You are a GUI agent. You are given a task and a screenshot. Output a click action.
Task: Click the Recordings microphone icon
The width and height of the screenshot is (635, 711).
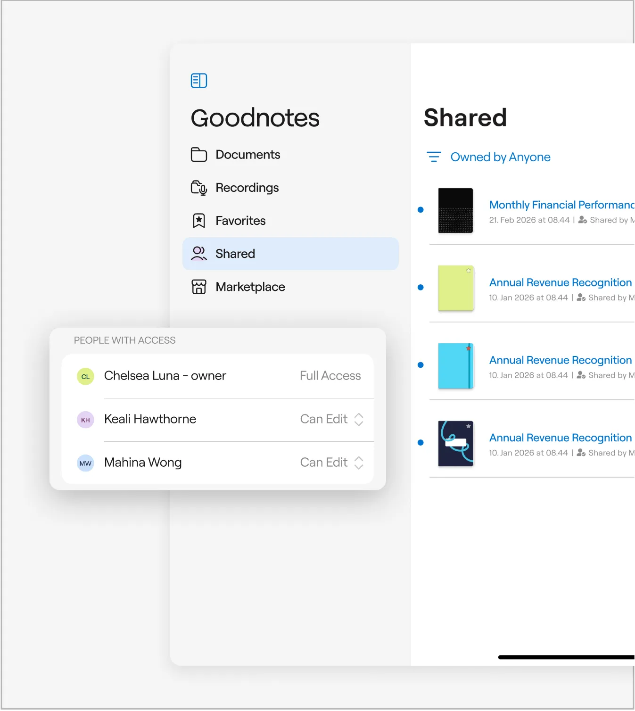click(x=199, y=188)
